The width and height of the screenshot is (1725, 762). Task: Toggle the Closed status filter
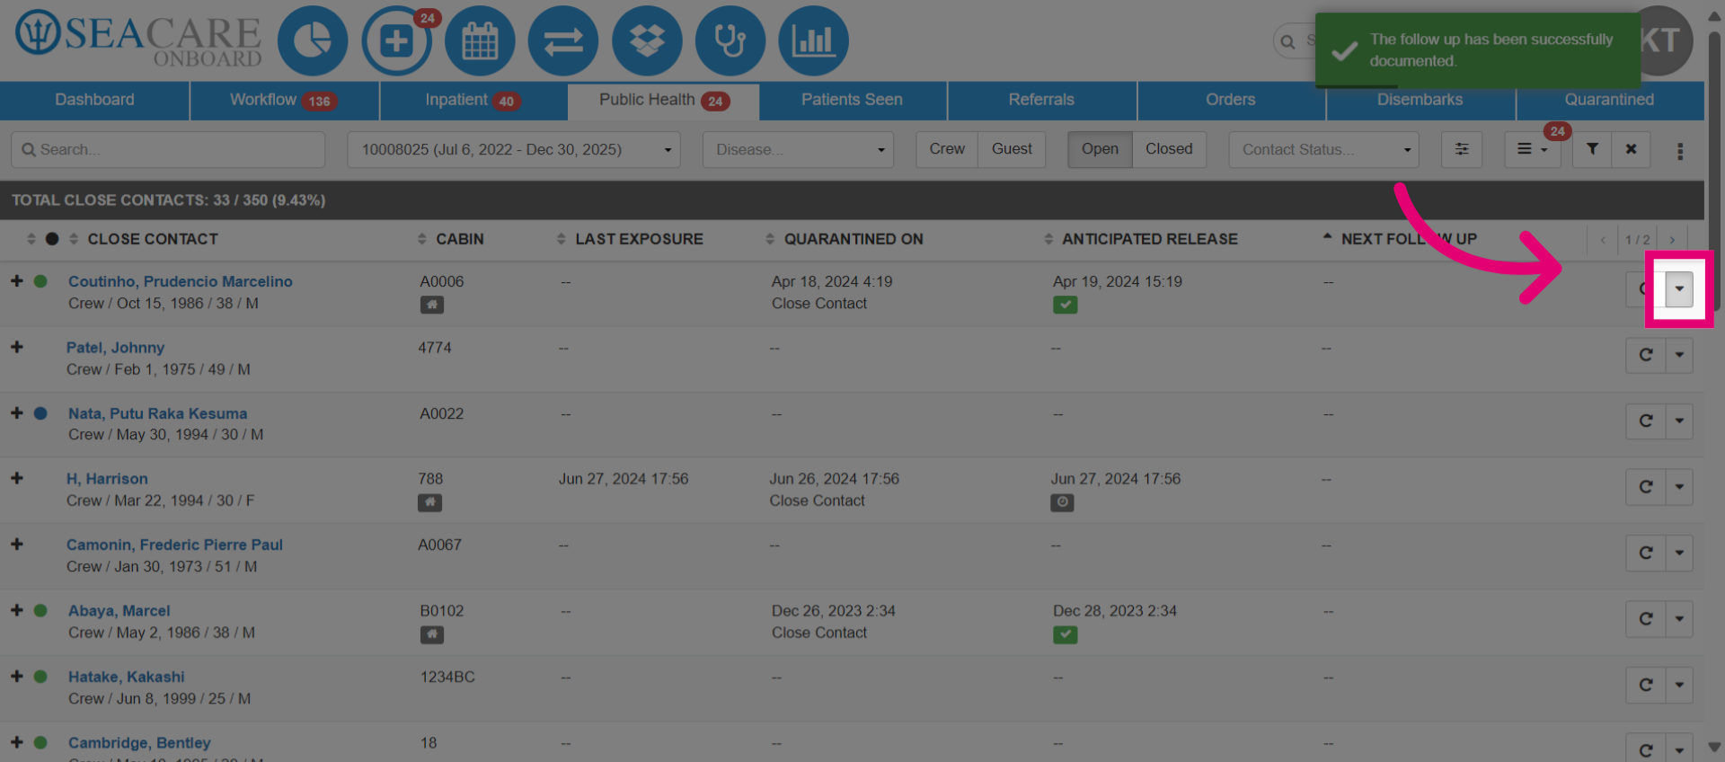click(1169, 149)
